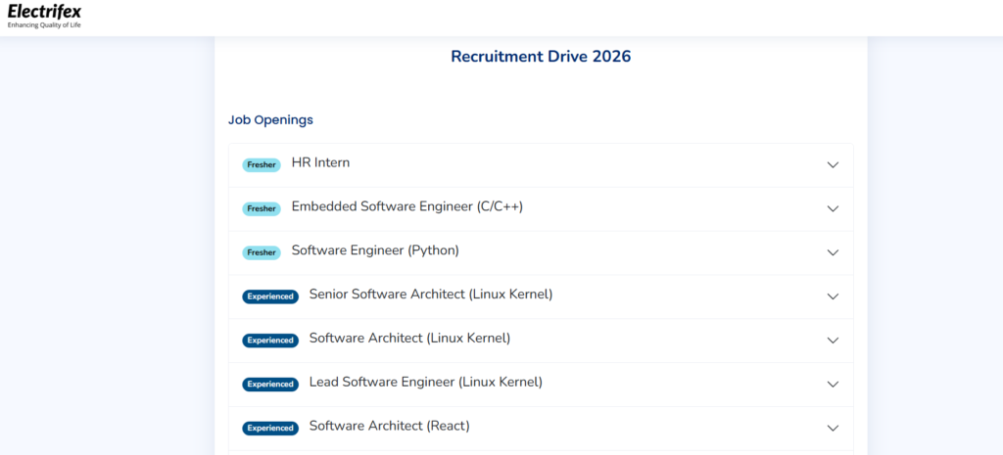Open the Software Architect (React) chevron
Viewport: 1003px width, 455px height.
833,428
